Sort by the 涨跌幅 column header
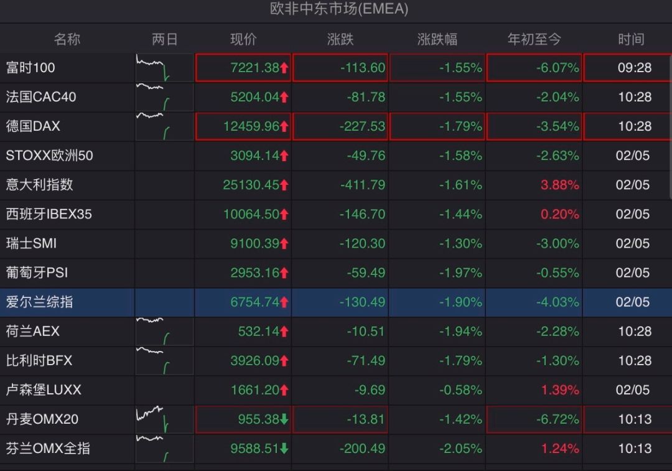The image size is (672, 471). (437, 39)
